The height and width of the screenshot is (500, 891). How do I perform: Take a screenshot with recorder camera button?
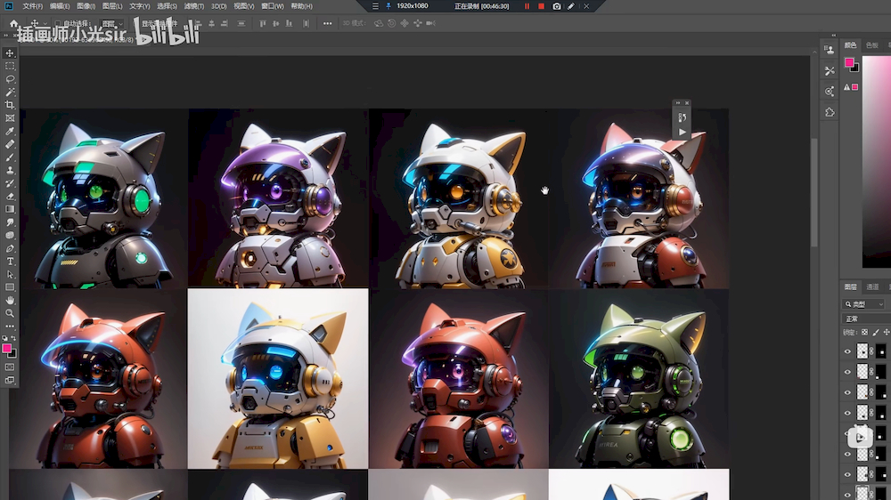556,6
